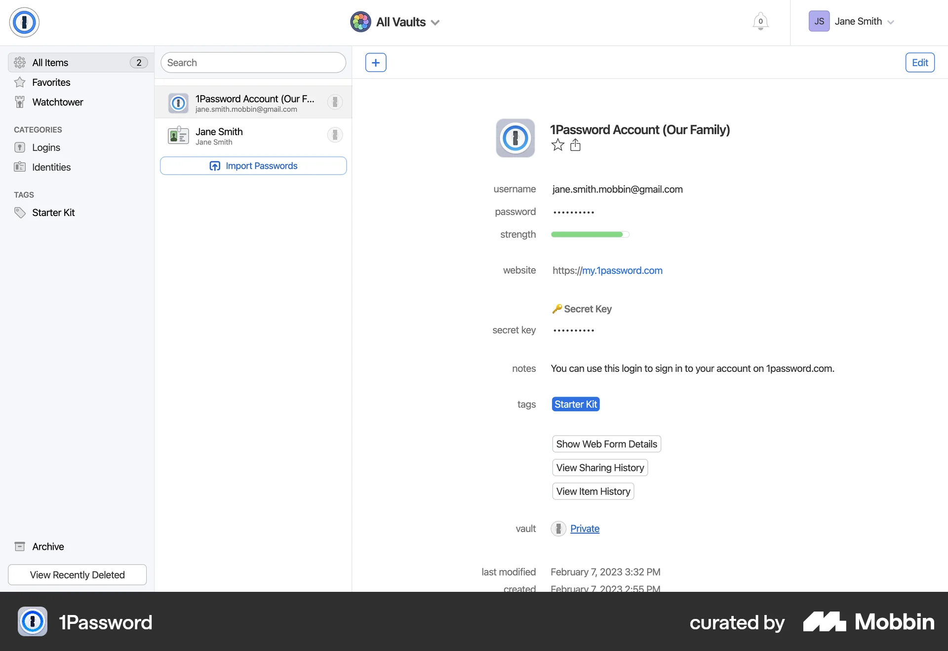
Task: Click the notification bell icon
Action: point(760,21)
